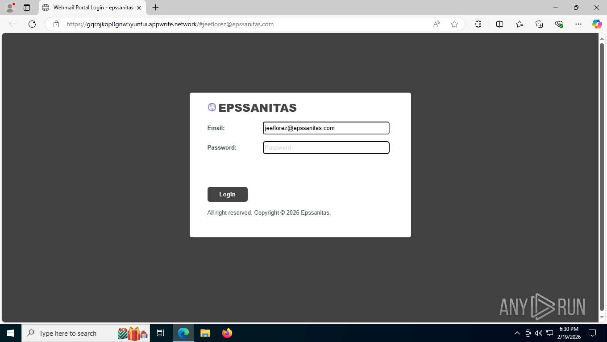Click the Login button

pos(227,194)
